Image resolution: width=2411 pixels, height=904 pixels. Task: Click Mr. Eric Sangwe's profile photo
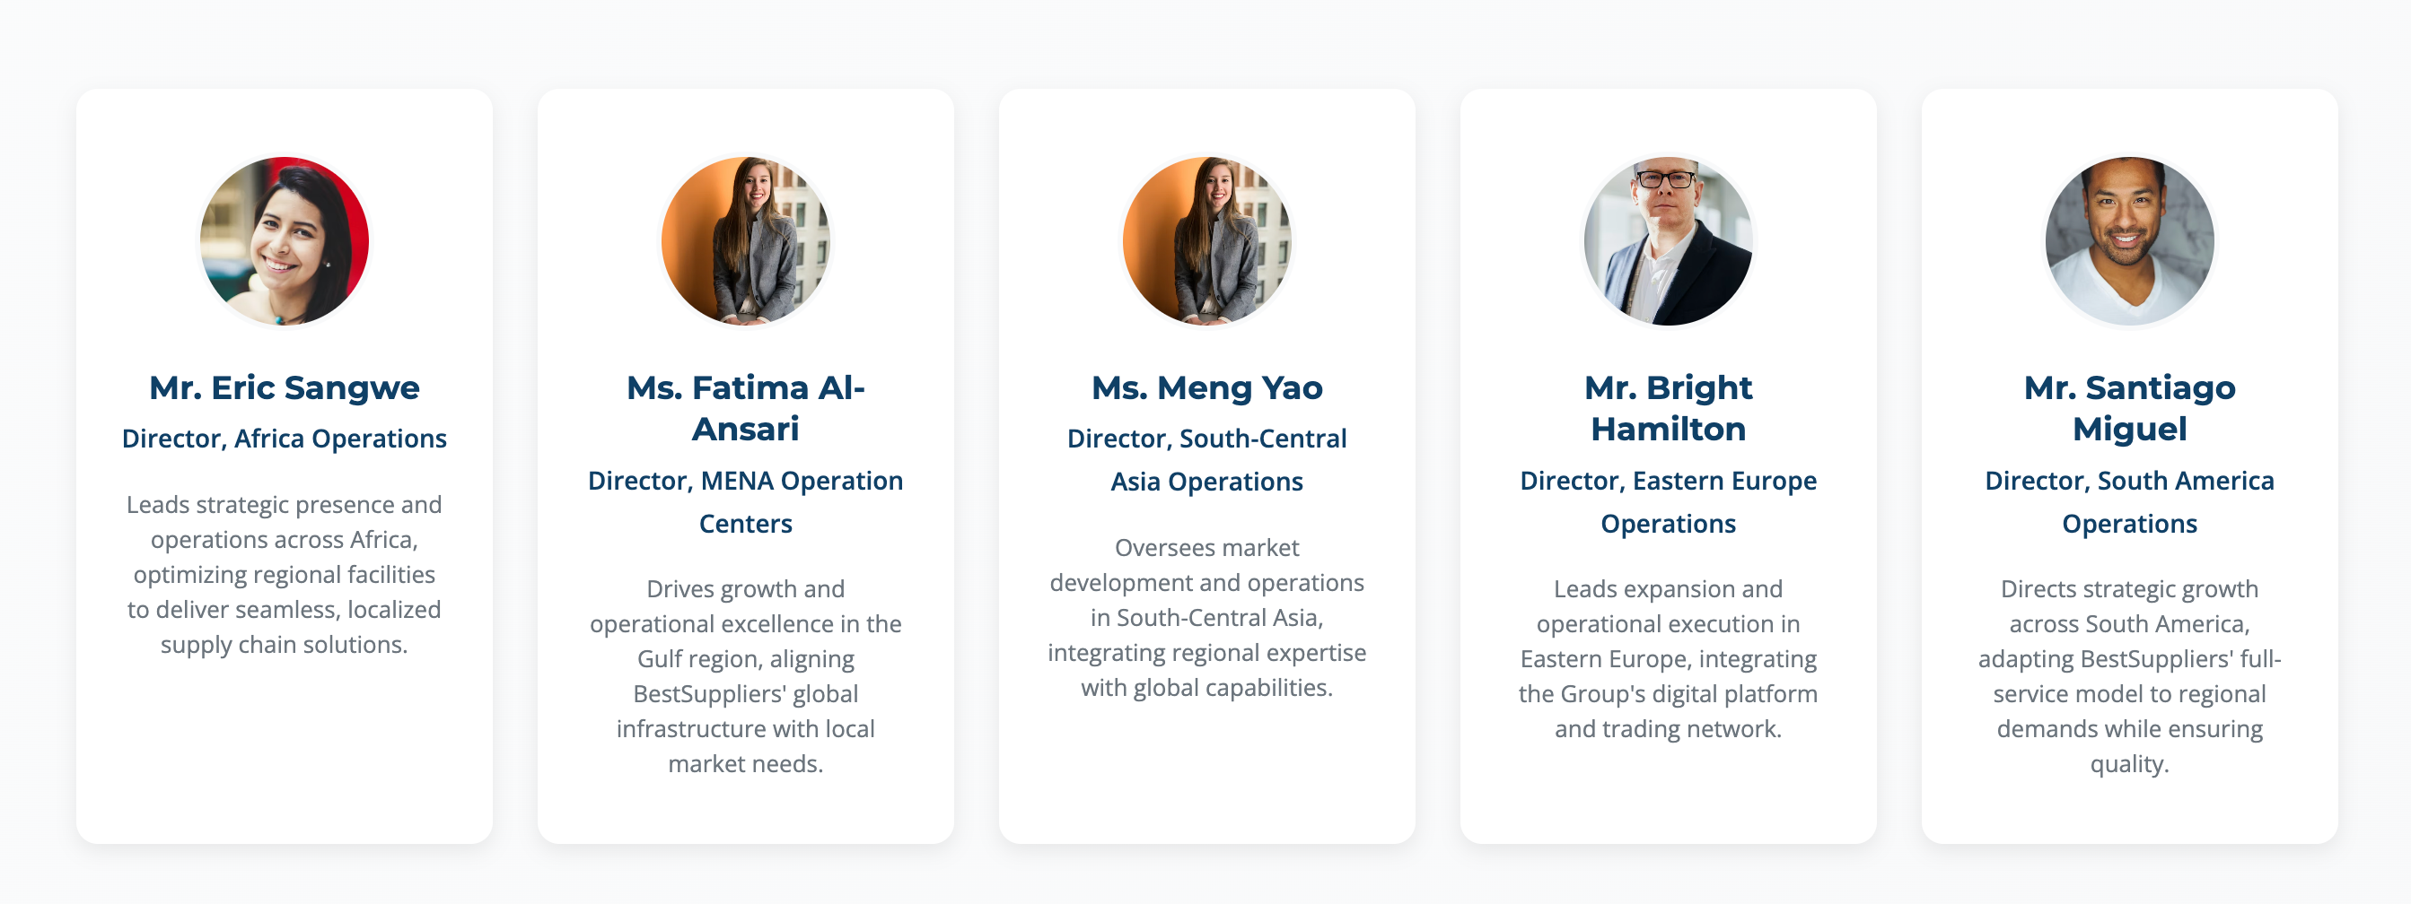285,241
